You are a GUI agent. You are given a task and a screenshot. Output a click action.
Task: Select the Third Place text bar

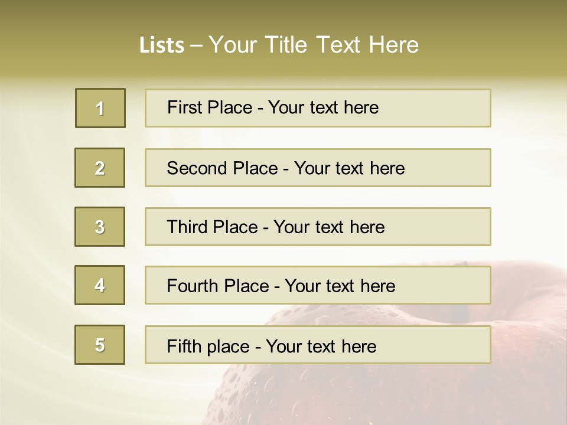tap(318, 227)
